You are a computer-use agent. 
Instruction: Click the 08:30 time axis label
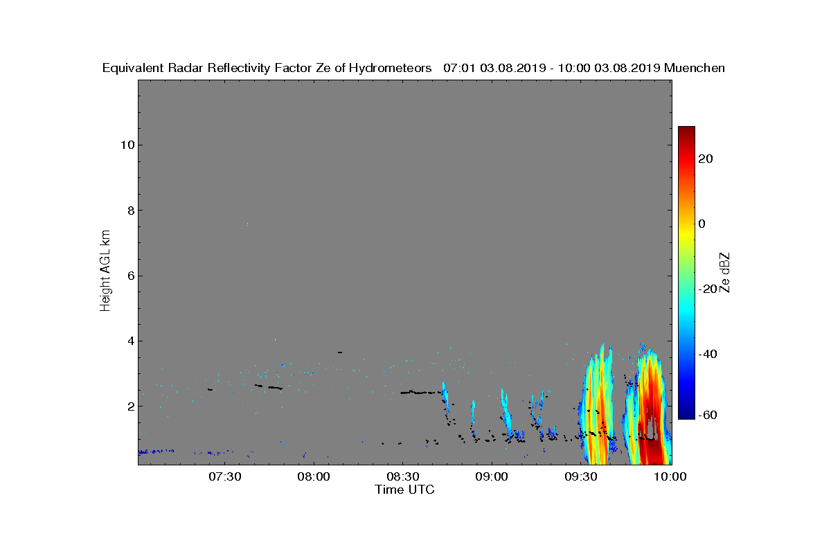(x=403, y=477)
